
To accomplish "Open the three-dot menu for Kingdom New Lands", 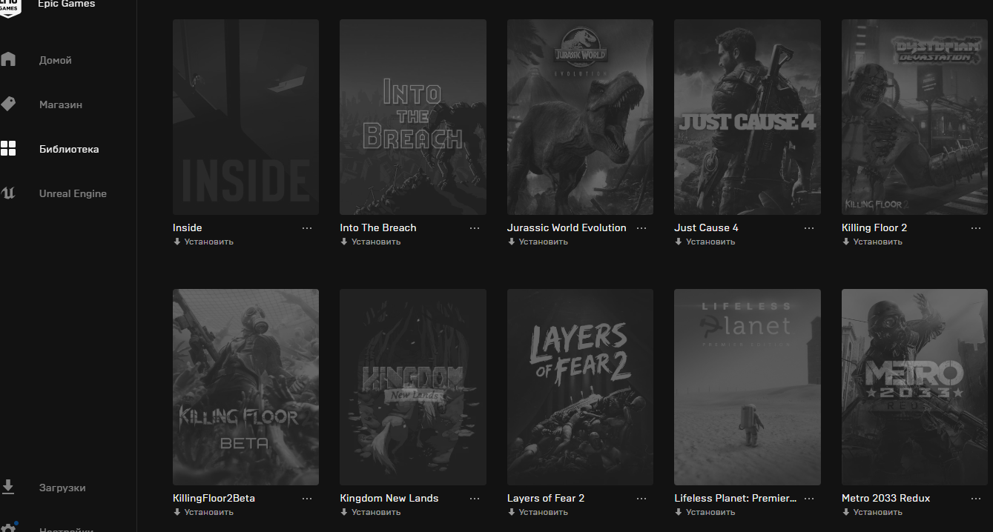I will [475, 499].
